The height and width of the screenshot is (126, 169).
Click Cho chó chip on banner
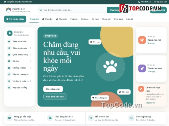(95, 42)
